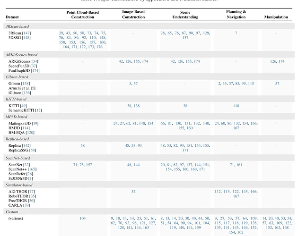The image size is (298, 236).
Task: Follow citation 136 next to iGibson
Action: click(x=26, y=93)
